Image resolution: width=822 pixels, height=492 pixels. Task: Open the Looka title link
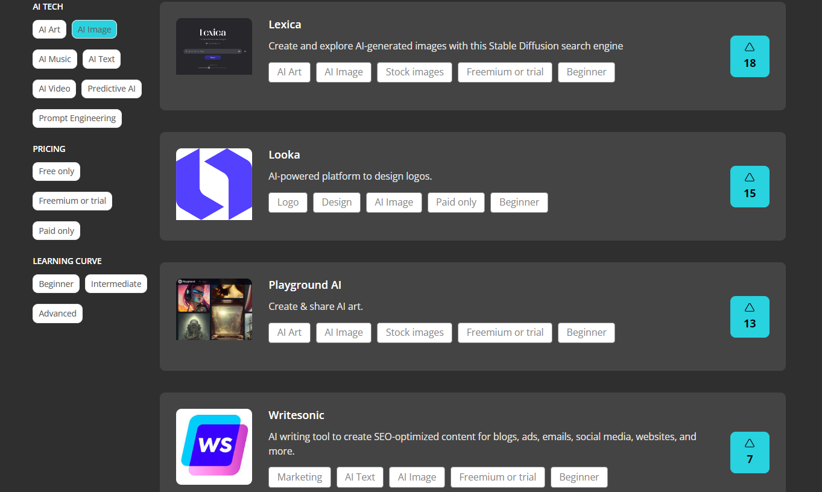coord(284,155)
